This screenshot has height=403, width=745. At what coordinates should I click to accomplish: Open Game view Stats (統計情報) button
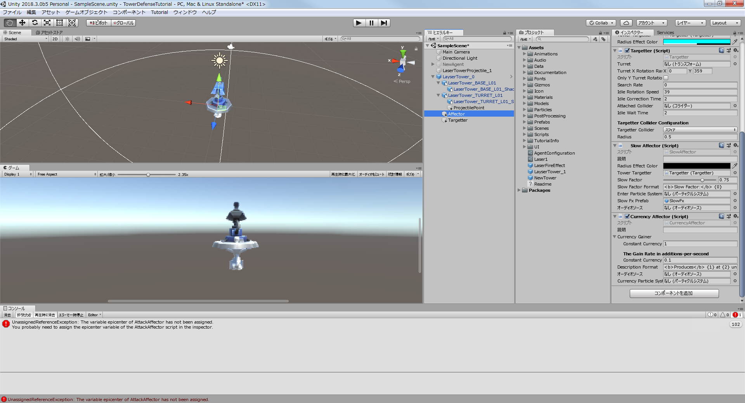click(x=395, y=174)
